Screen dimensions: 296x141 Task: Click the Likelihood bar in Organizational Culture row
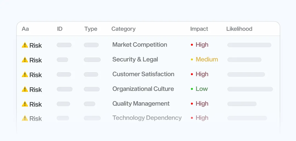pos(250,89)
